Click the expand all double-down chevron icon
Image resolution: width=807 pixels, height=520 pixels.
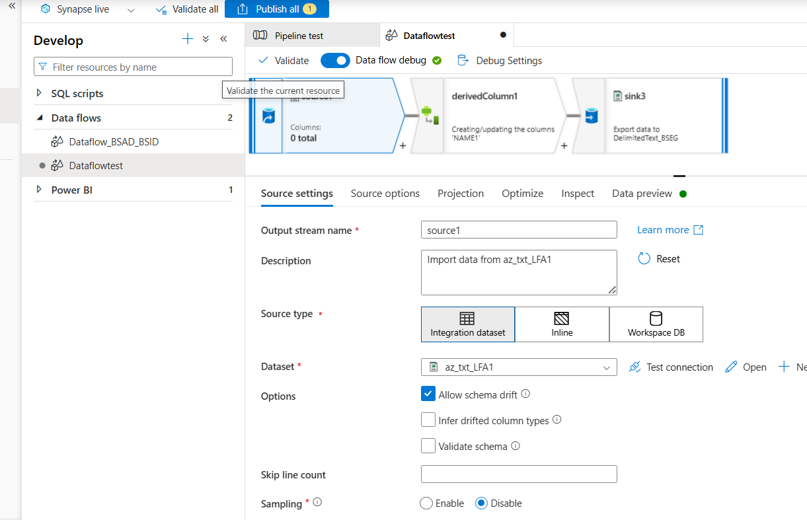[206, 39]
